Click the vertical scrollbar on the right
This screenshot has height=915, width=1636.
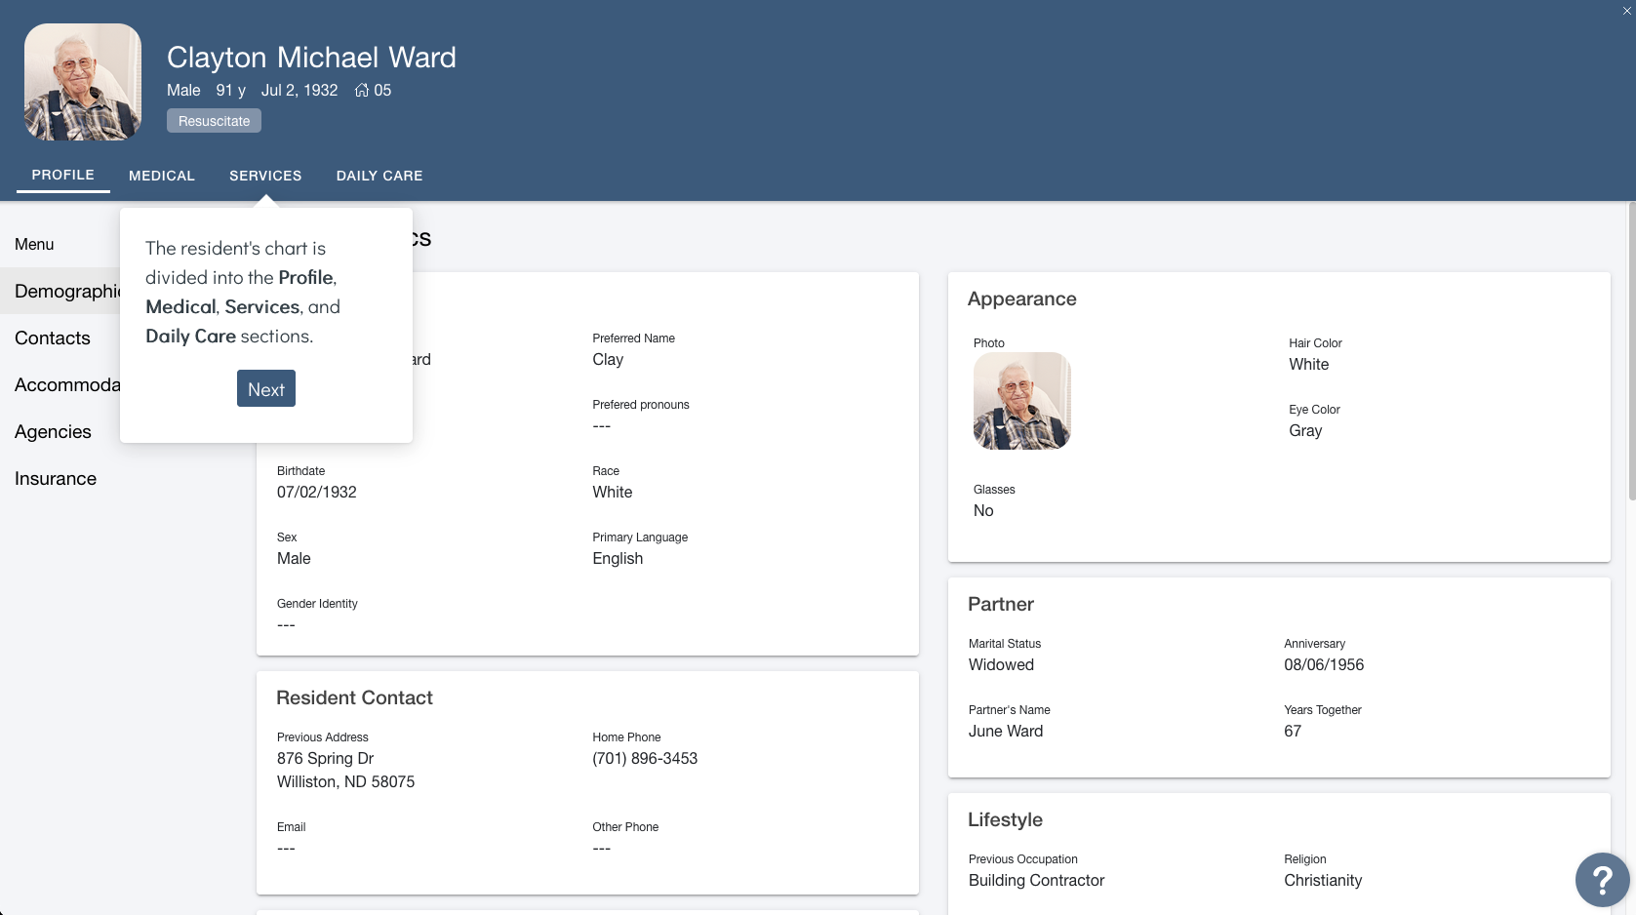1630,351
